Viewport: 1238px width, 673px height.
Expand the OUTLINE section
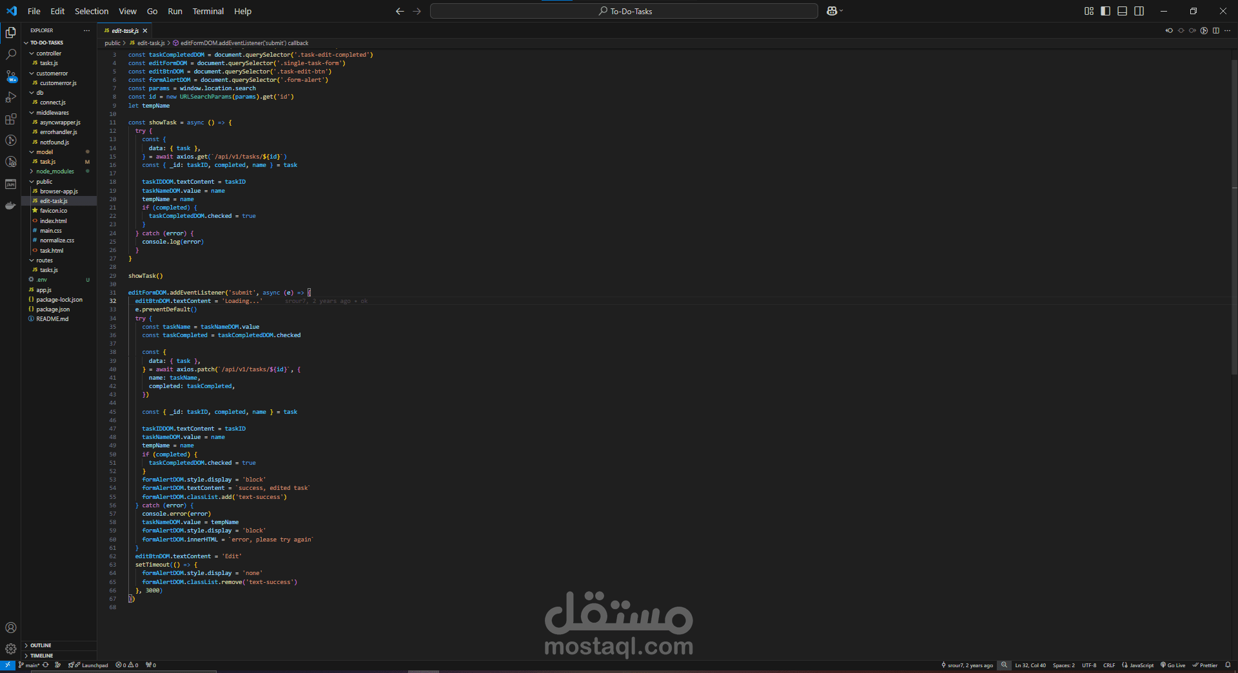click(x=59, y=645)
